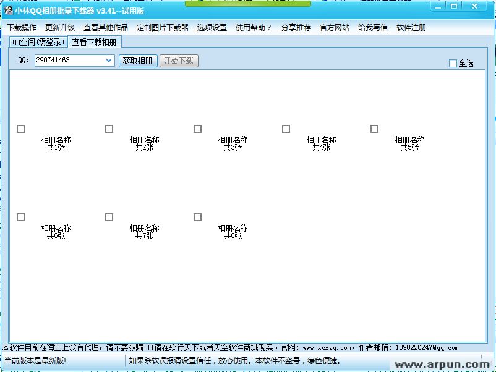Select the 共8张 album label
Image resolution: width=496 pixels, height=372 pixels.
(x=233, y=232)
